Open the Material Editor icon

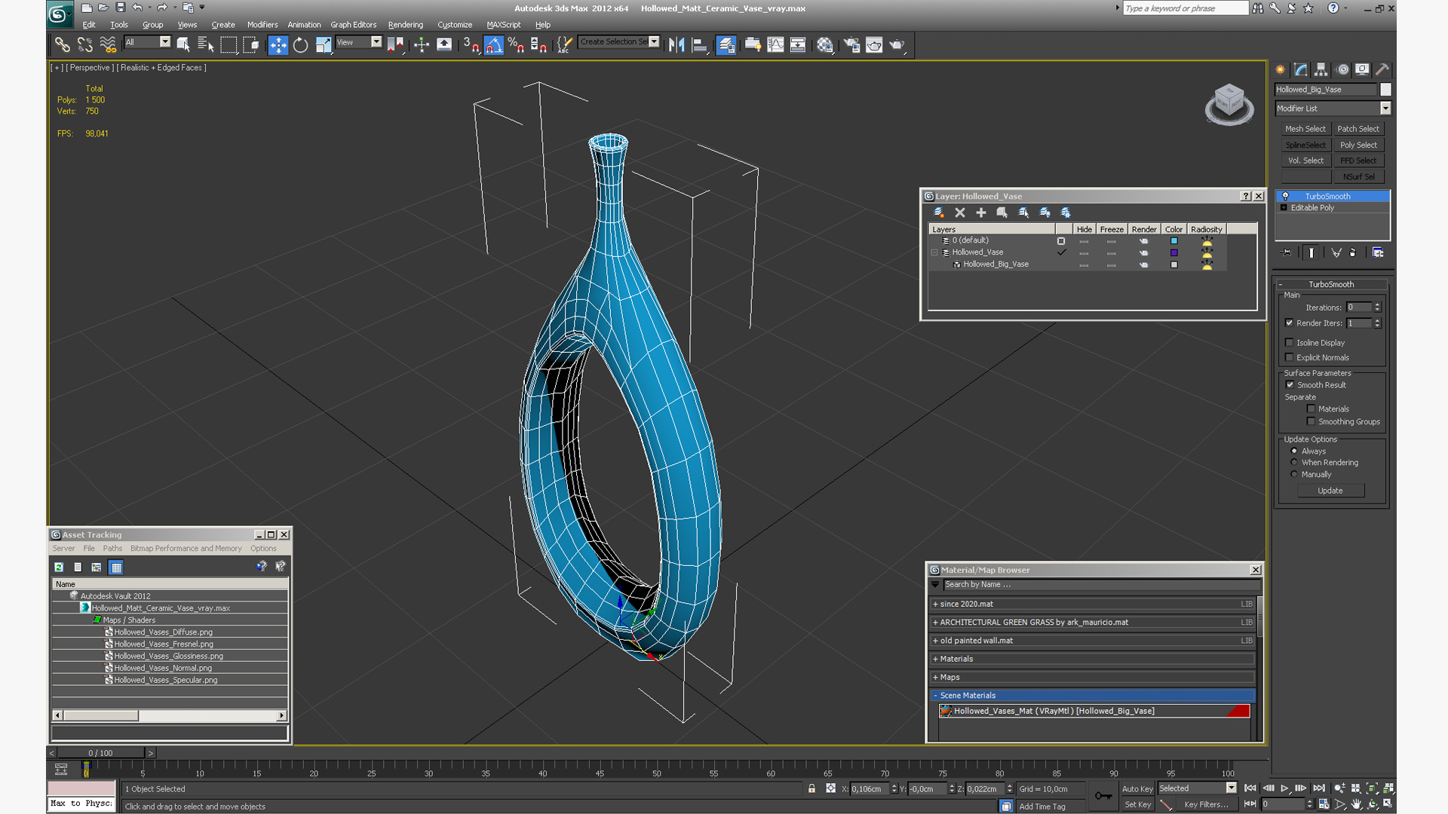[x=825, y=45]
